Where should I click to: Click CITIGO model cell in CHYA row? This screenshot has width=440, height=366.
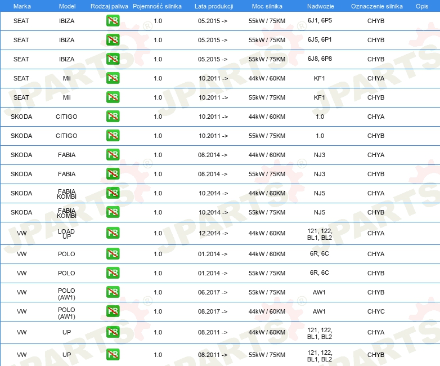coord(66,117)
